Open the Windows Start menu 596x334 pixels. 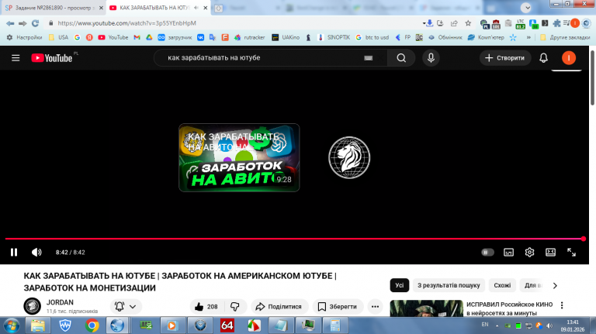(12, 325)
